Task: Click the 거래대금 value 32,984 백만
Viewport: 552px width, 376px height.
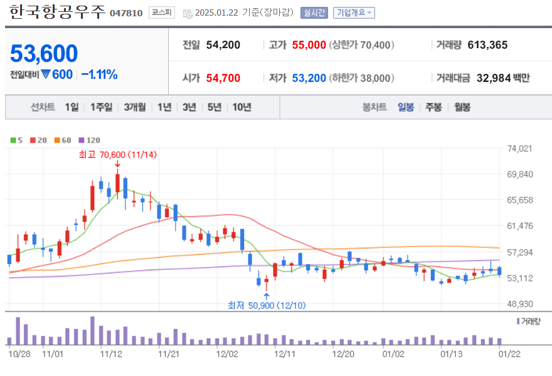Action: (x=503, y=78)
